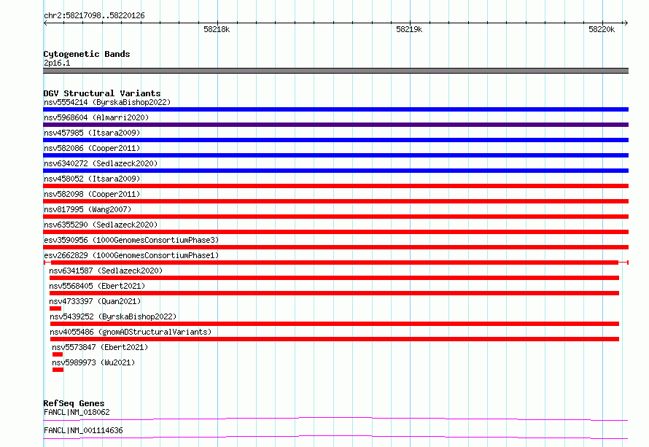Select the magenta FANCL NM_018062 transcript line
The image size is (649, 447).
[335, 419]
